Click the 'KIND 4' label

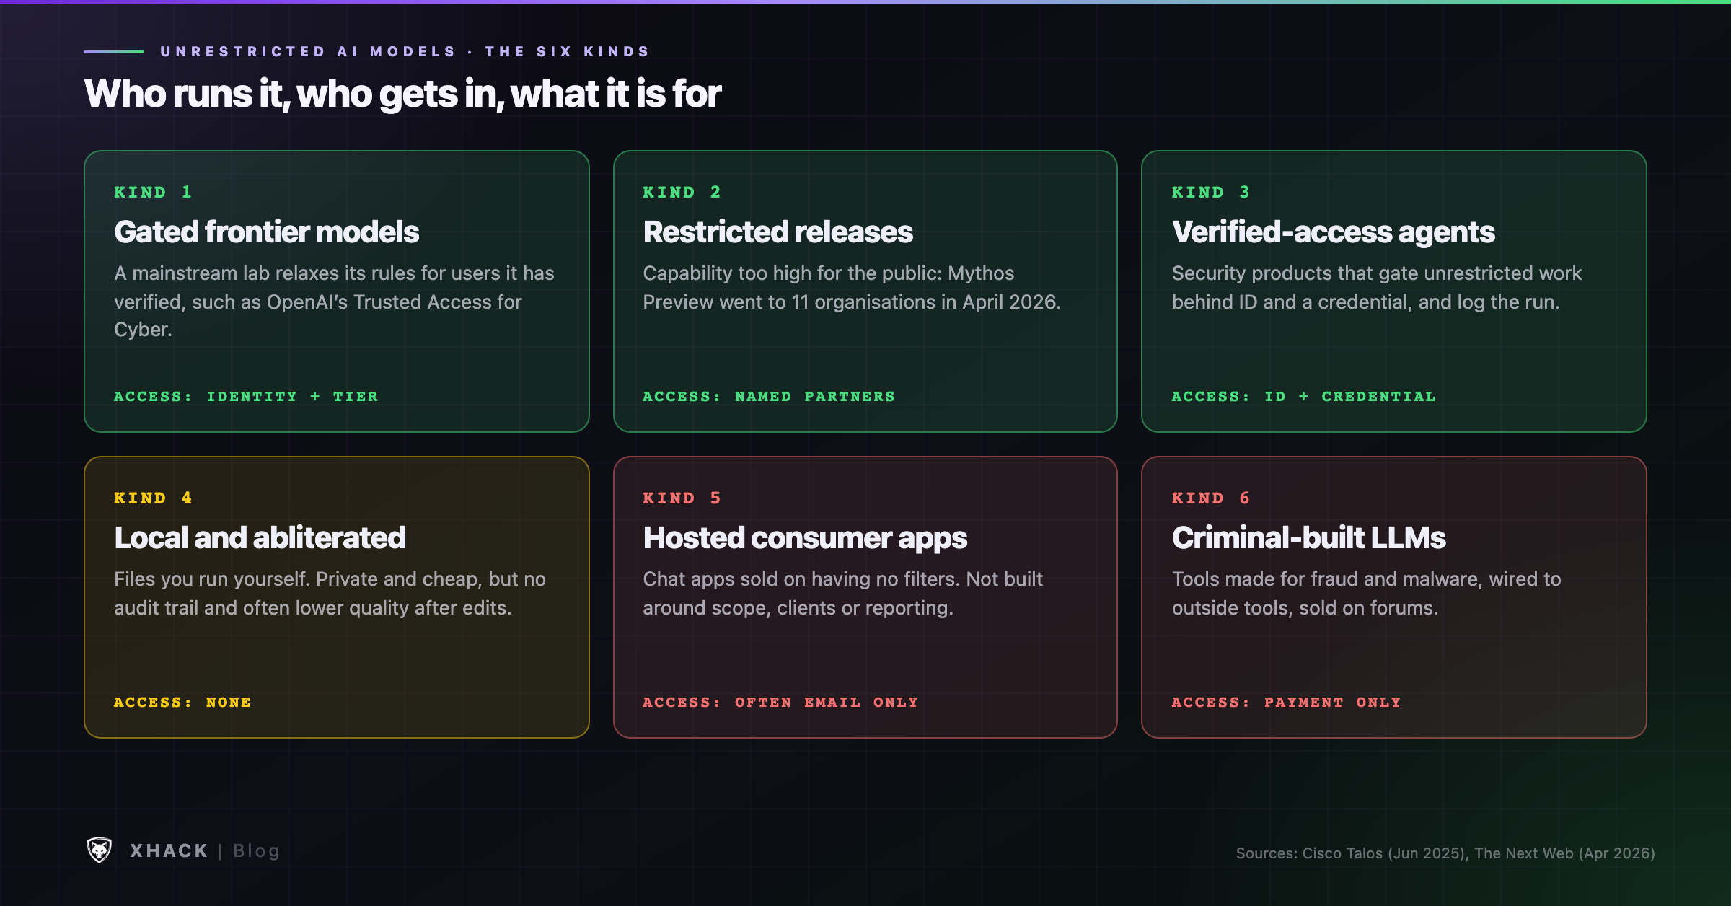click(153, 498)
